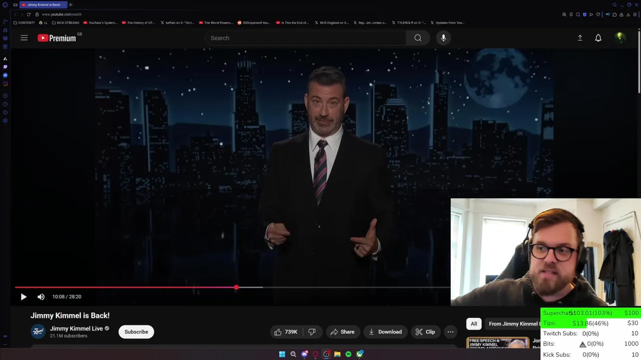Toggle the browser shield ad blocker
Viewport: 641px width, 360px height.
(x=584, y=14)
